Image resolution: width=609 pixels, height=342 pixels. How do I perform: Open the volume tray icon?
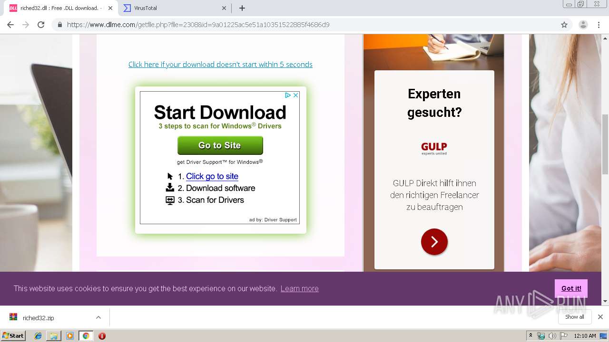pyautogui.click(x=552, y=336)
